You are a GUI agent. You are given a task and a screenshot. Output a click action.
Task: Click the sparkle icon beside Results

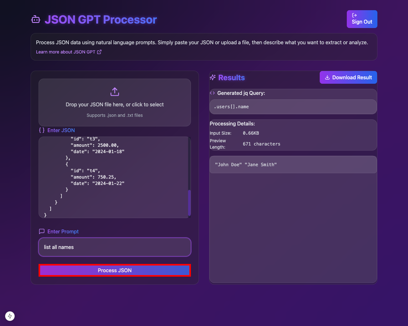pyautogui.click(x=213, y=77)
